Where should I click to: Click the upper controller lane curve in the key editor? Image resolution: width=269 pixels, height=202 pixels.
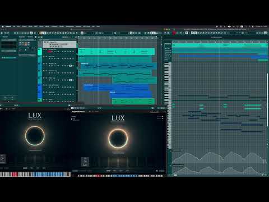[x=220, y=158]
